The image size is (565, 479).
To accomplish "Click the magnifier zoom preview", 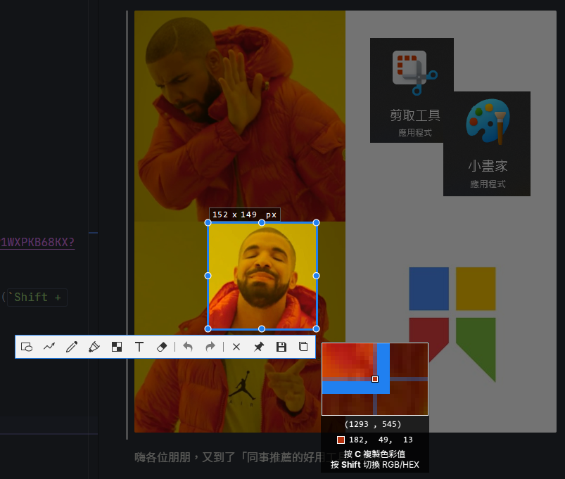I will pos(375,379).
